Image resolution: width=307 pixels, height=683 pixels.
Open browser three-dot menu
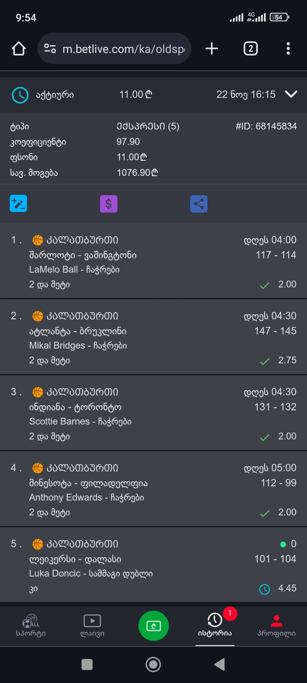pyautogui.click(x=288, y=49)
